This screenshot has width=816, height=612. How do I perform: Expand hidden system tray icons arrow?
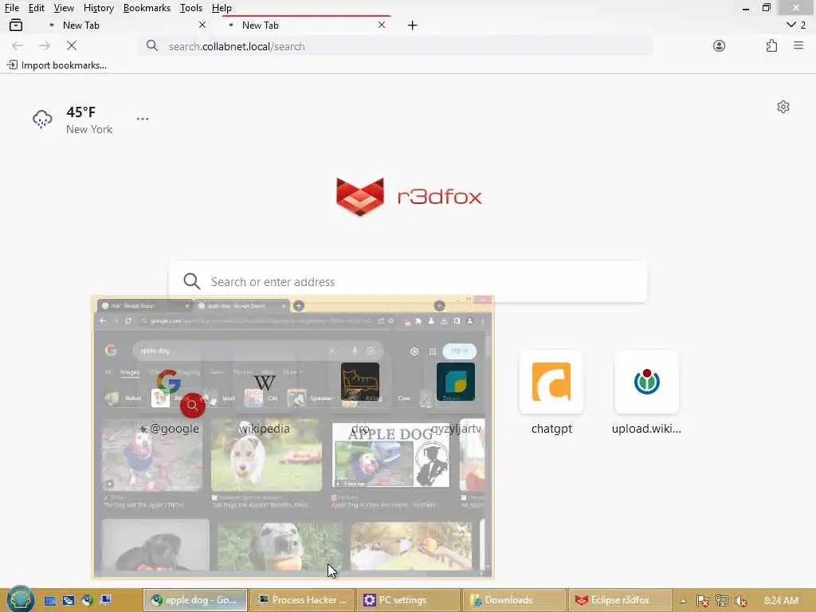(683, 601)
